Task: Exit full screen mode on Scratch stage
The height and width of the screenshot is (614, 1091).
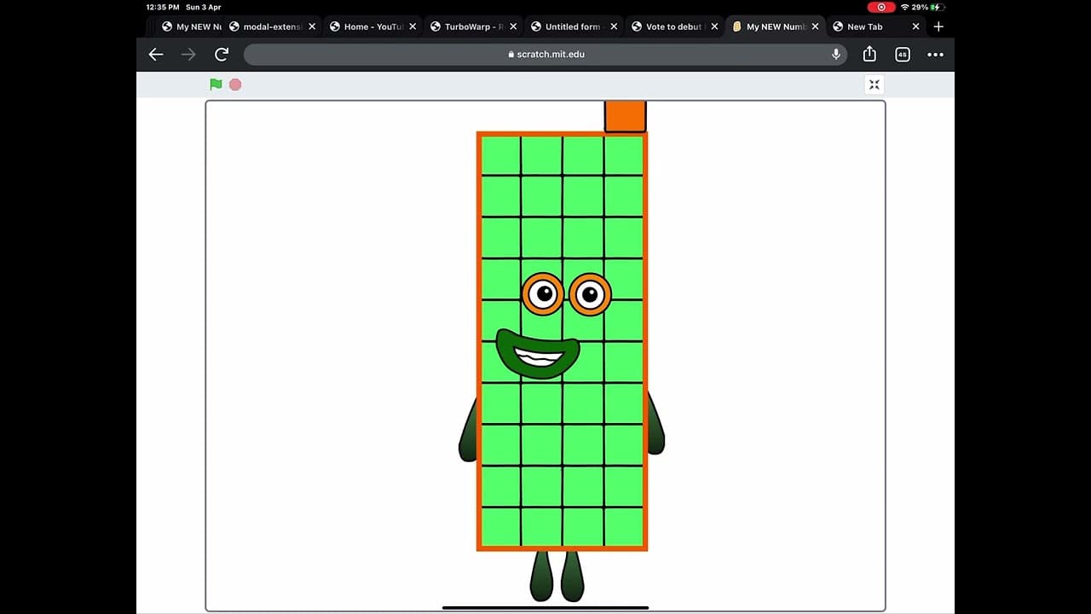Action: pyautogui.click(x=874, y=84)
